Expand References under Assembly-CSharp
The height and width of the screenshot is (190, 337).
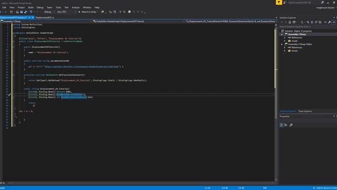coord(285,37)
